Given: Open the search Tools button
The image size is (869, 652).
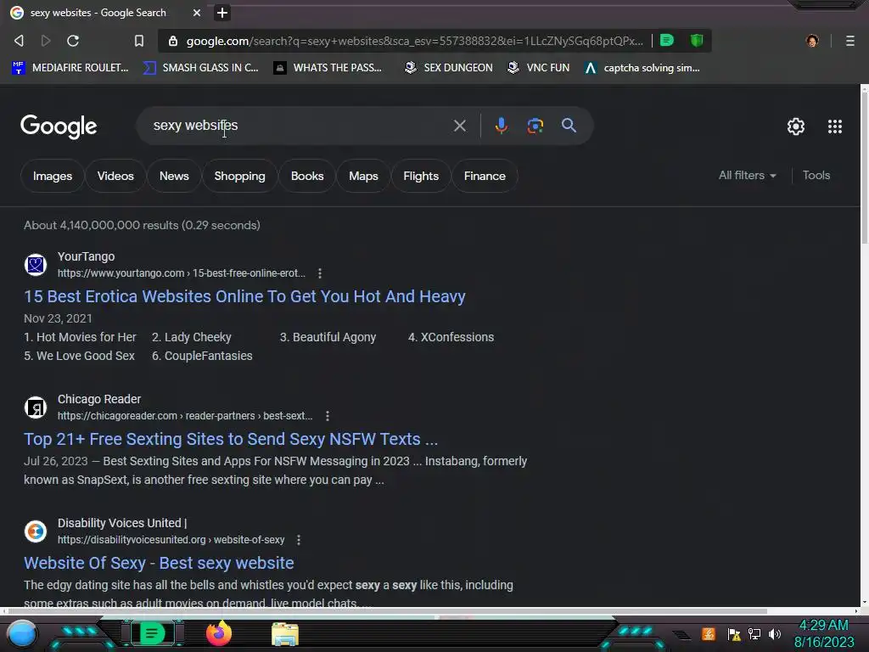Looking at the screenshot, I should pyautogui.click(x=816, y=175).
